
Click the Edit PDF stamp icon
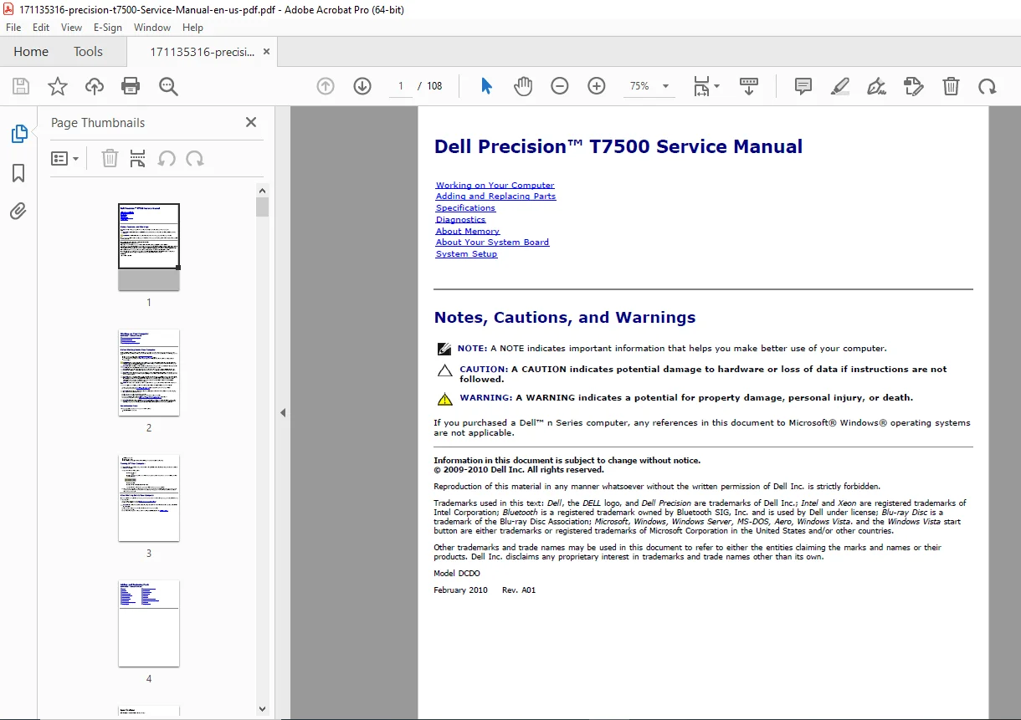click(x=914, y=86)
